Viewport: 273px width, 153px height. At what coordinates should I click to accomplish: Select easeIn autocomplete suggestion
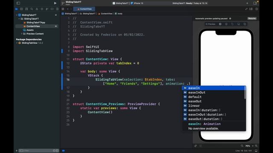[213, 88]
